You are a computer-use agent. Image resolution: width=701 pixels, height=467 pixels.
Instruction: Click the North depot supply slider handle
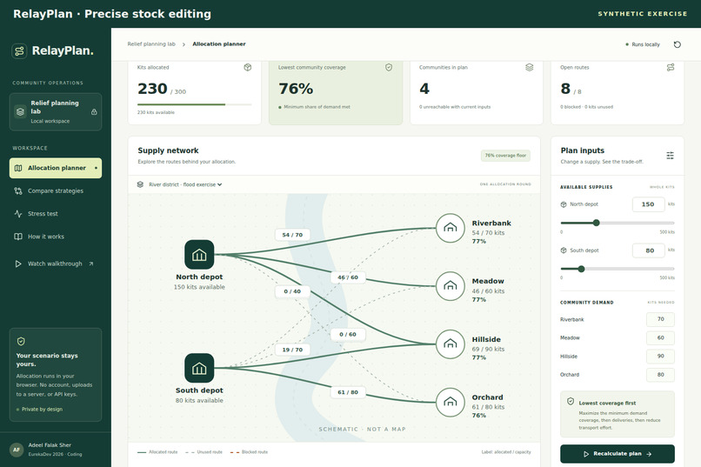point(596,223)
